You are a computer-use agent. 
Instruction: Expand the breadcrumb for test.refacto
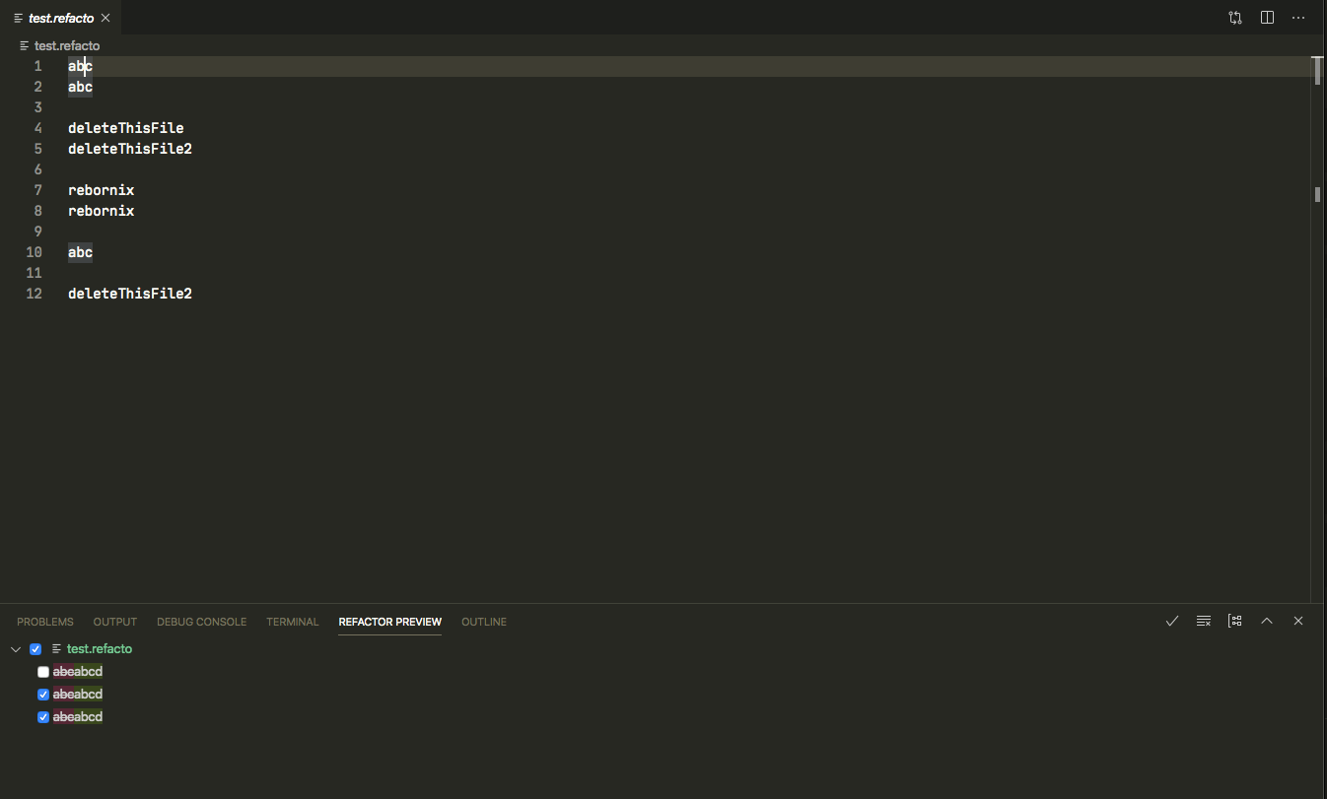69,45
